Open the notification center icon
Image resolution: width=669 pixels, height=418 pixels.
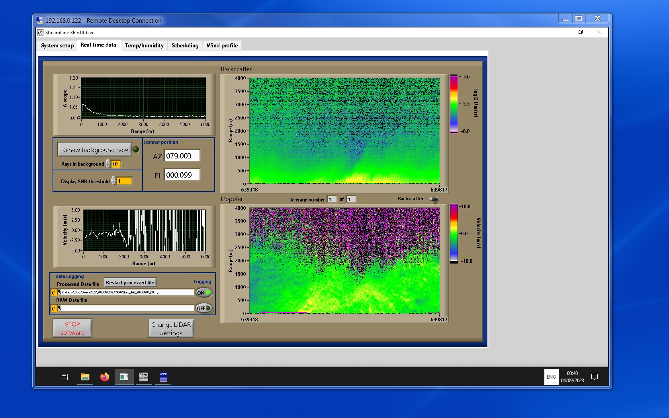tap(594, 377)
